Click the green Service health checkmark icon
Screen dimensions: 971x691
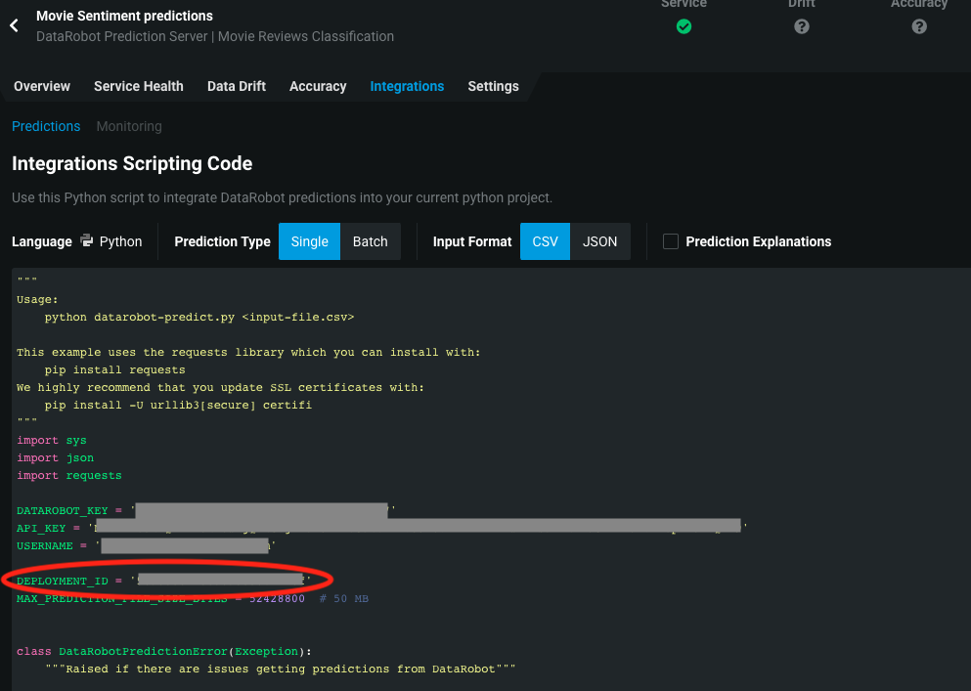tap(684, 26)
